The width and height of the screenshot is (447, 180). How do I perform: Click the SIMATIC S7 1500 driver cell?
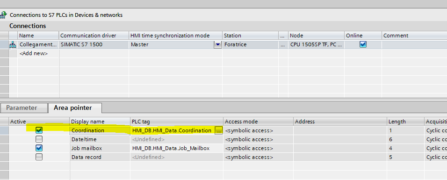[x=94, y=44]
